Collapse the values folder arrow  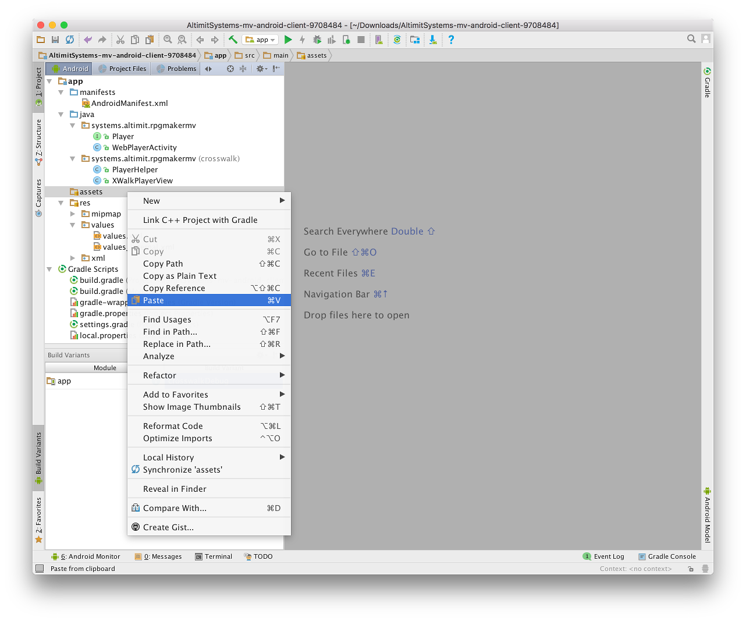pyautogui.click(x=73, y=225)
